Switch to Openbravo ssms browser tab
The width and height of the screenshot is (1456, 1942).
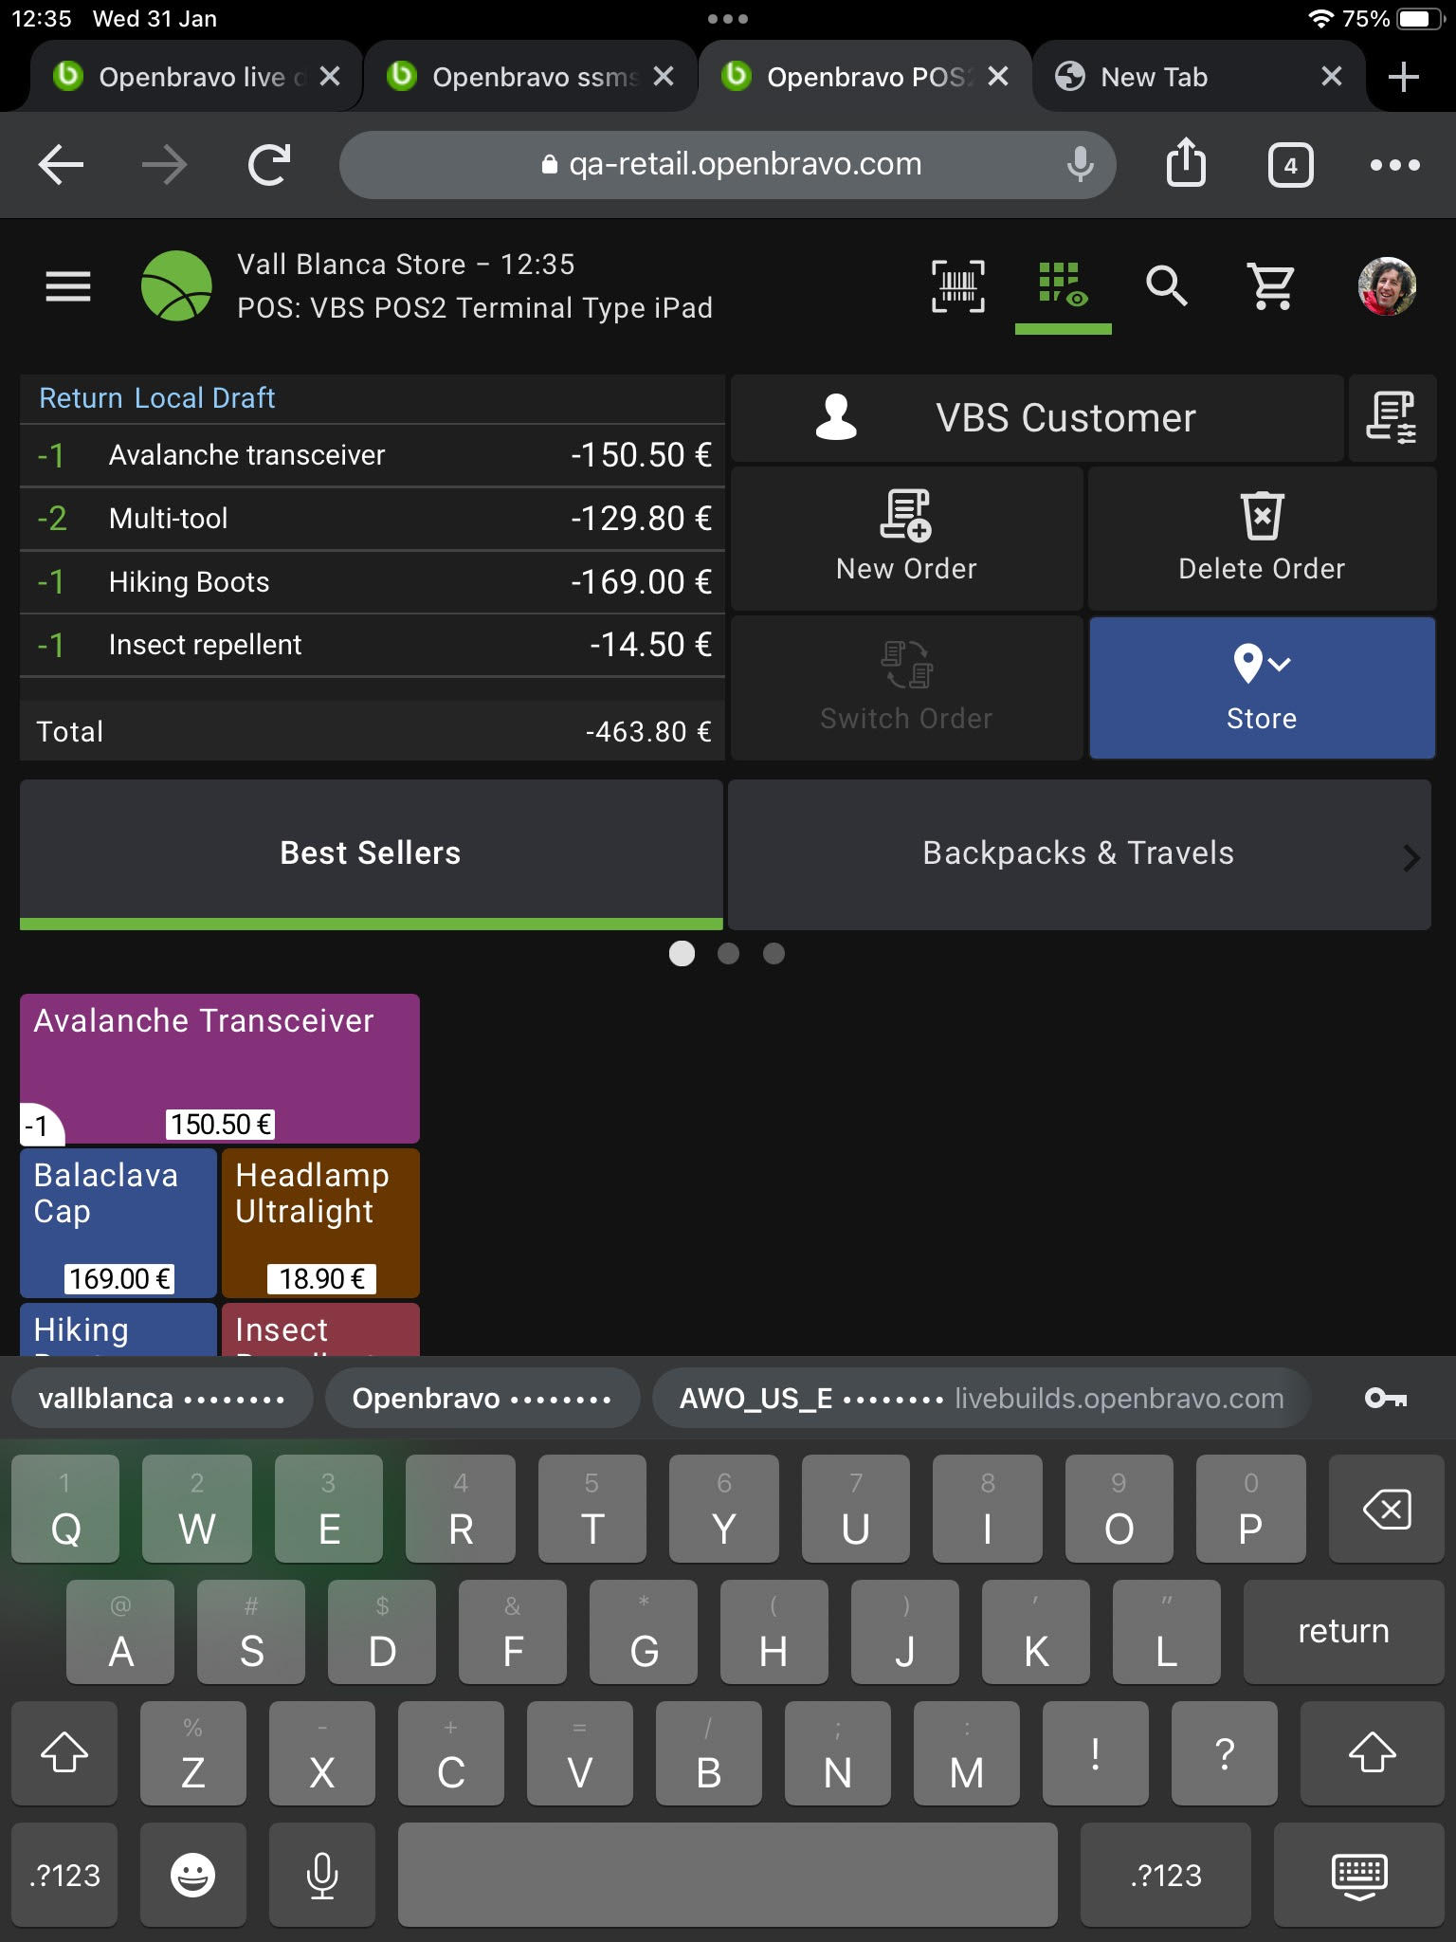tap(531, 77)
